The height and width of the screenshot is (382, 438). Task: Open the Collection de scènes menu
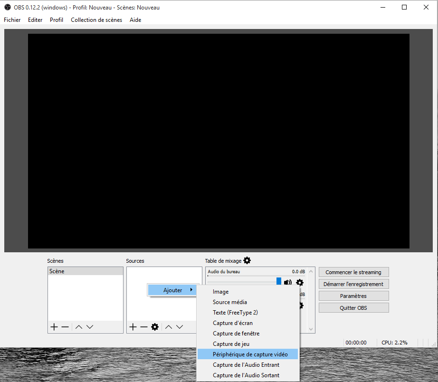(x=96, y=20)
